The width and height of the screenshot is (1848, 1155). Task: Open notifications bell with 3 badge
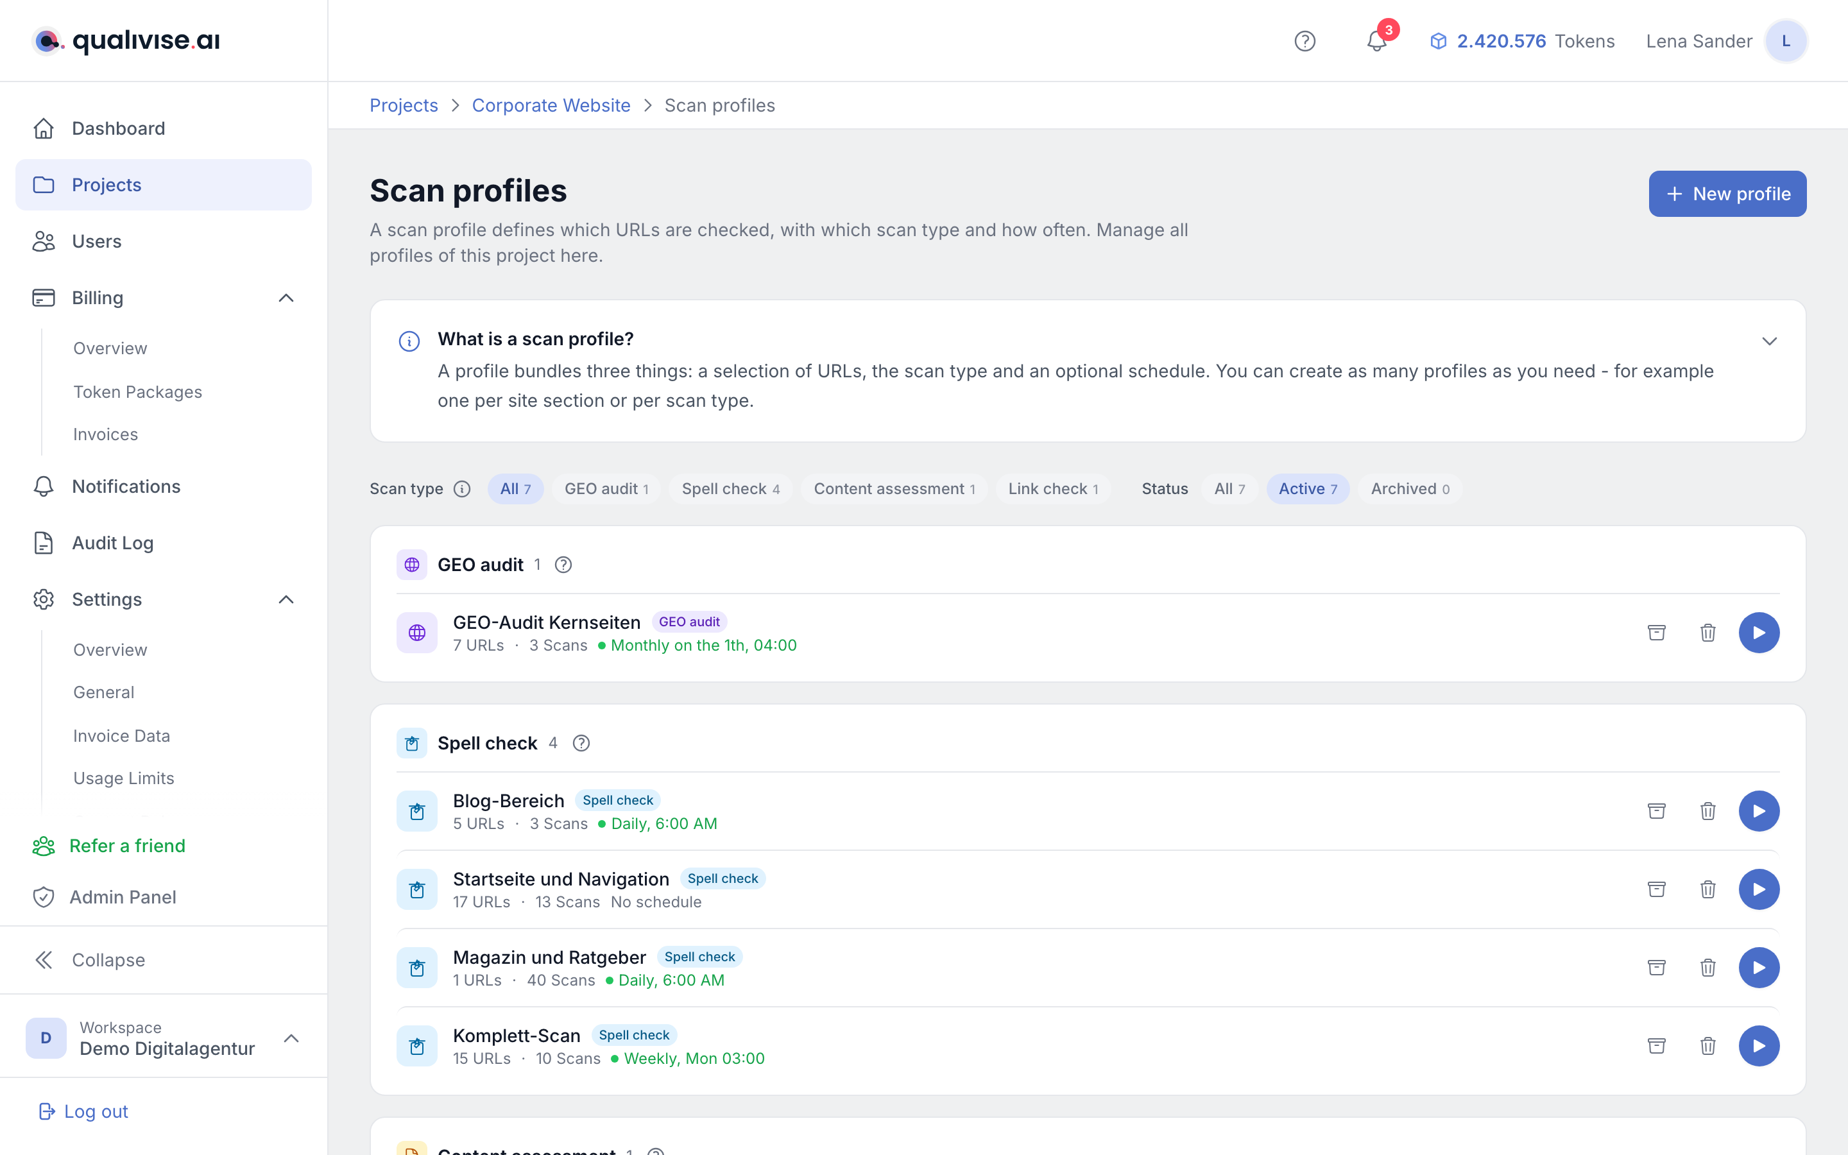(1377, 41)
